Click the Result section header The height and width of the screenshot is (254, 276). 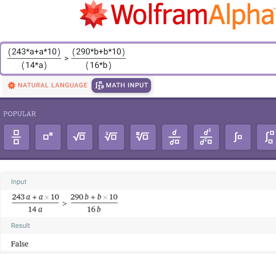pos(20,226)
